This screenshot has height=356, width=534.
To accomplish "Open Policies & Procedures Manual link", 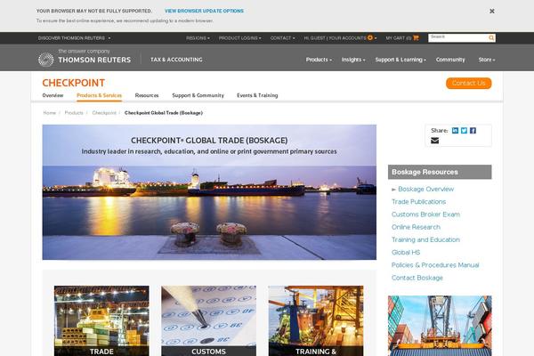I will click(435, 265).
